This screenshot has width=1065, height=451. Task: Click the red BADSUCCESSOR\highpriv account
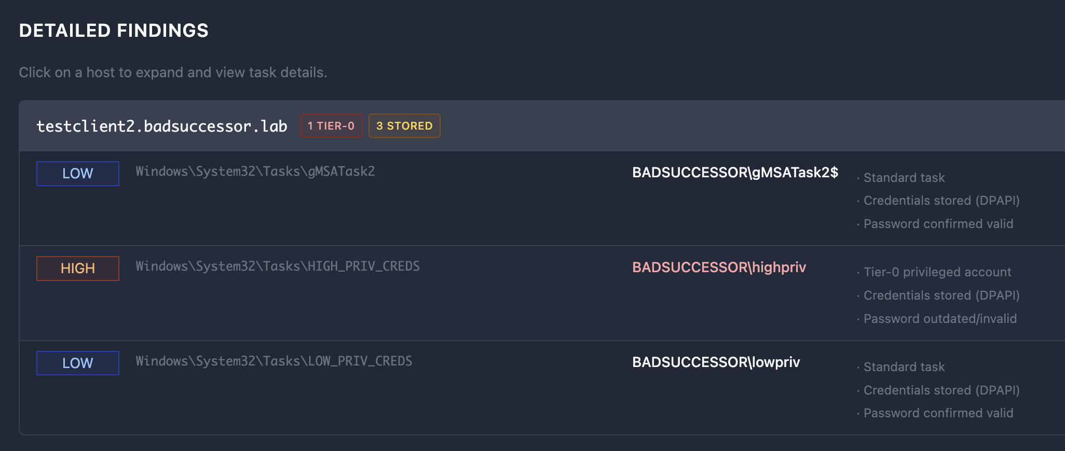[x=719, y=267]
